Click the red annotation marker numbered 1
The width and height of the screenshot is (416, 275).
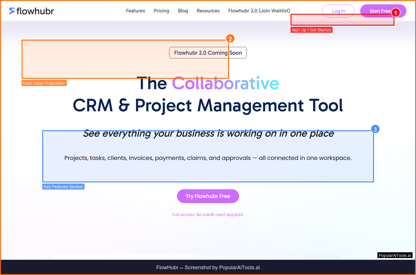coord(396,13)
